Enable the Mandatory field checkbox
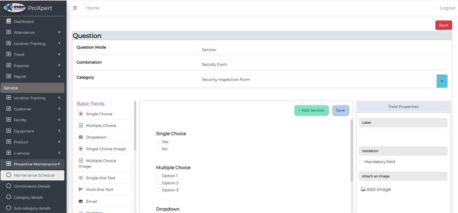 tap(361, 162)
